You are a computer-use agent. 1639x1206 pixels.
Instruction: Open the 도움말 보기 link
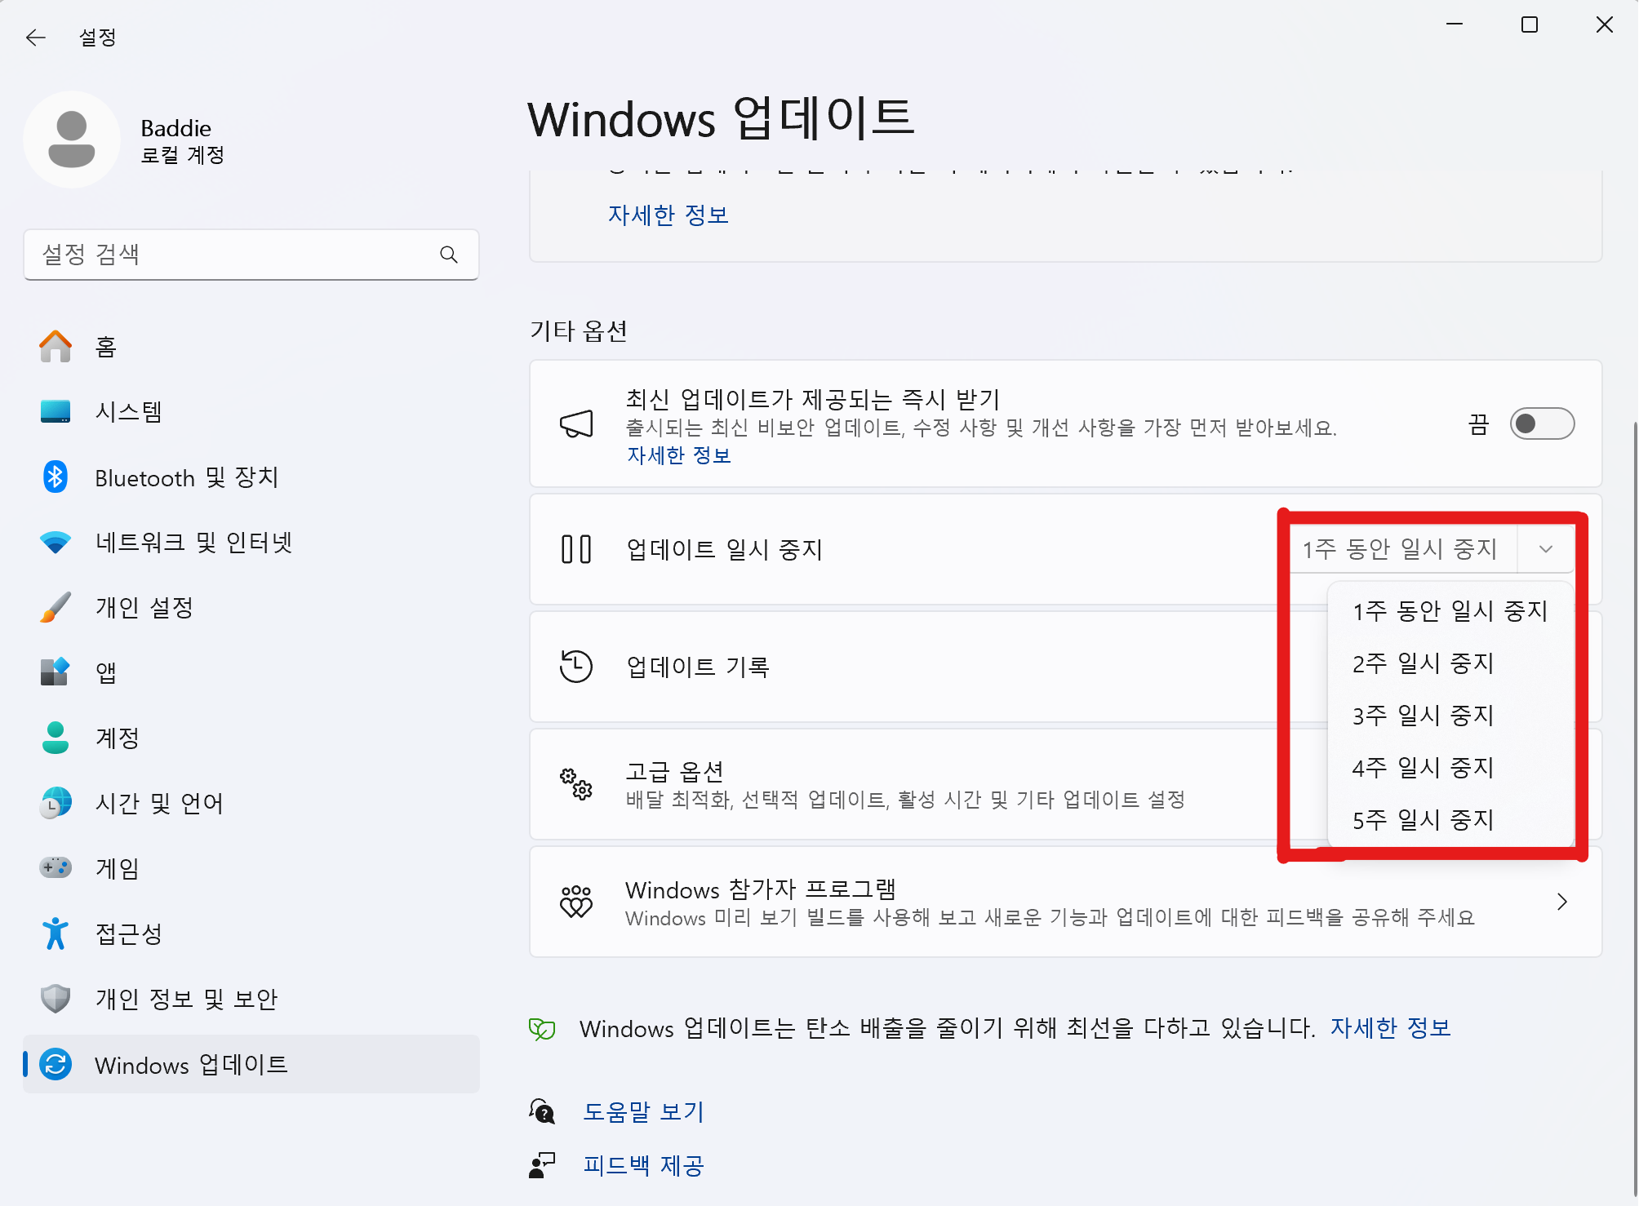point(643,1111)
